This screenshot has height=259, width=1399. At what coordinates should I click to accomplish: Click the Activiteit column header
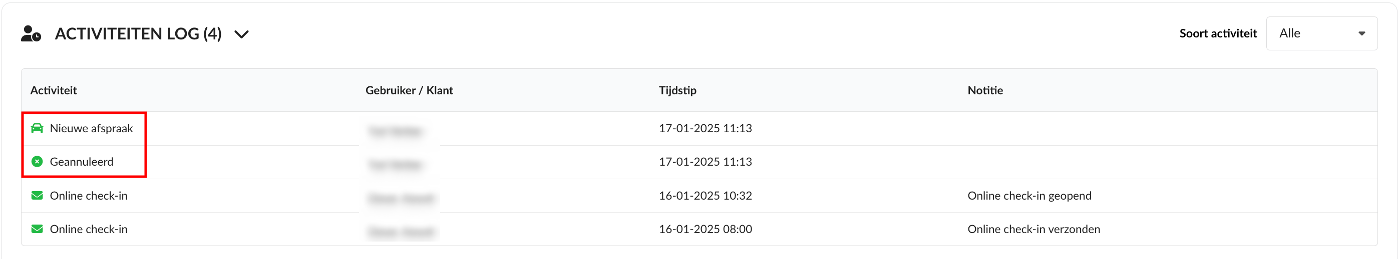click(53, 90)
